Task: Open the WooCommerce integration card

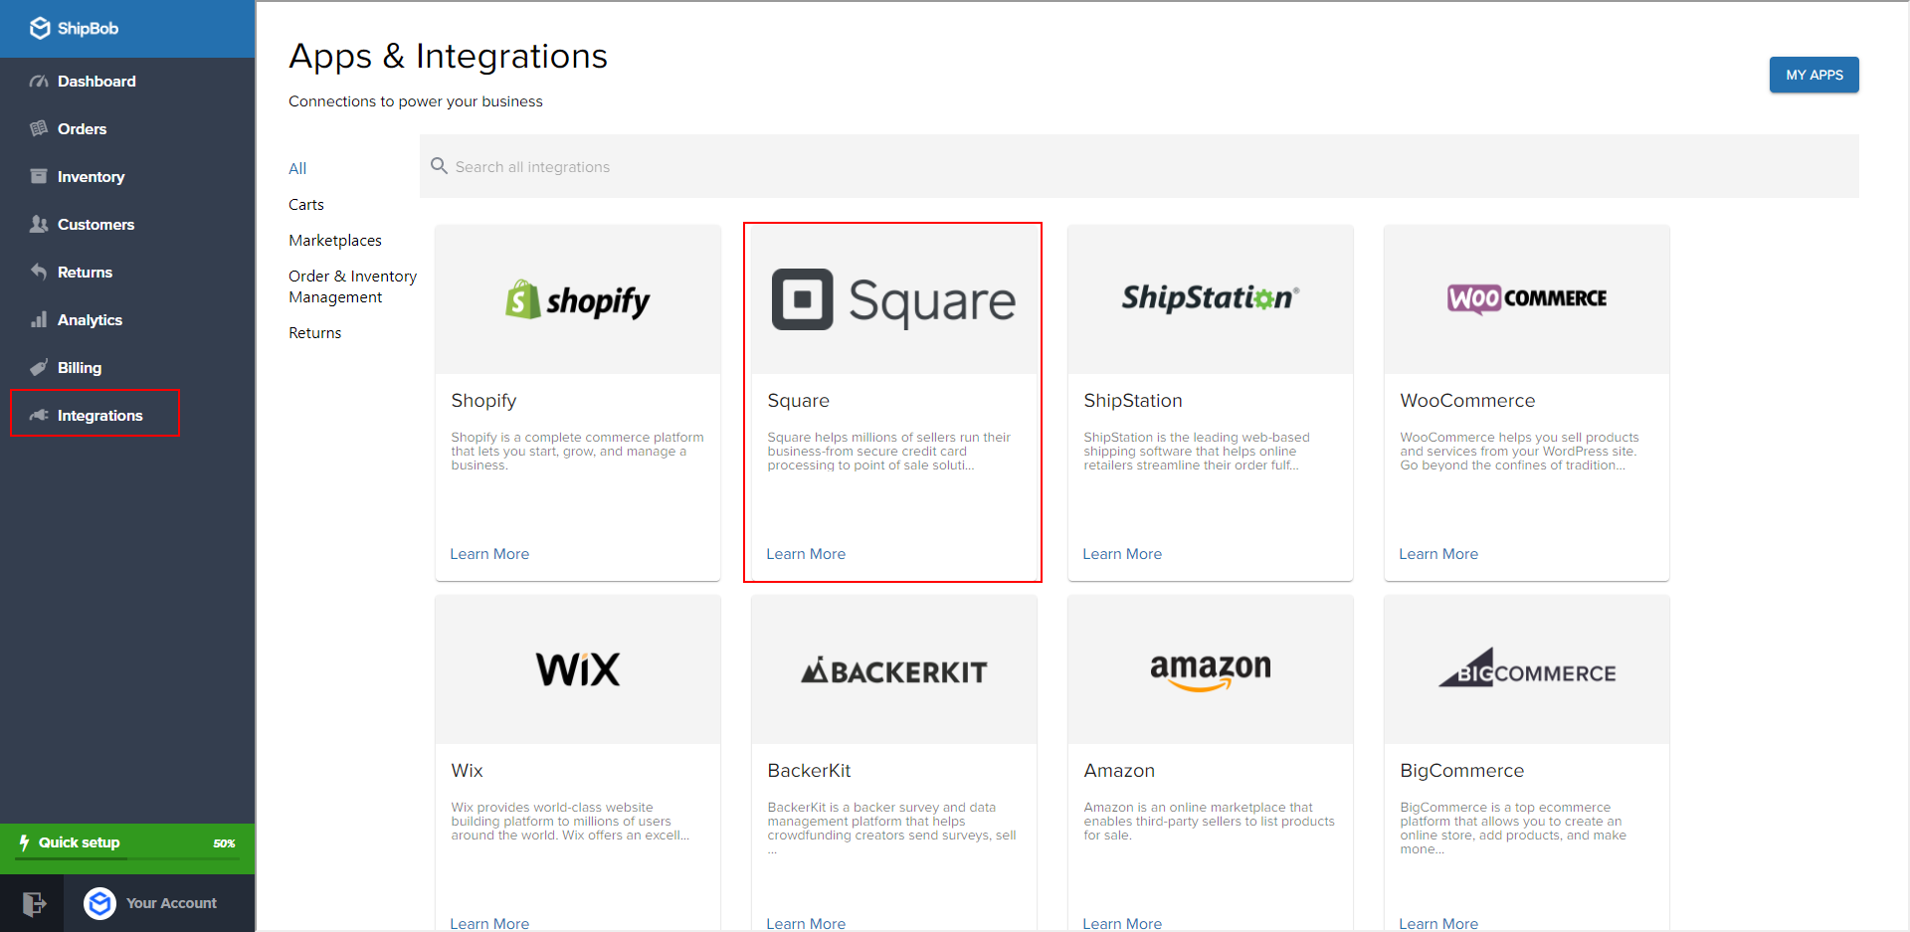Action: click(1526, 401)
